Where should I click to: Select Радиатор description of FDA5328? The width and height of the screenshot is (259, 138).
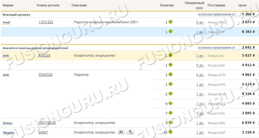(81, 75)
